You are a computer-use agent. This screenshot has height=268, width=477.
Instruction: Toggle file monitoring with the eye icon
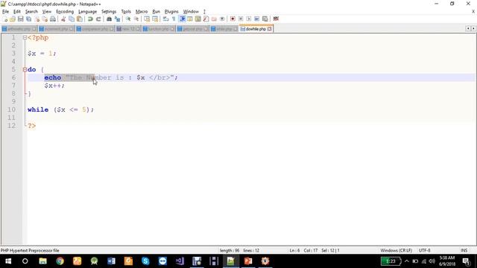point(222,19)
